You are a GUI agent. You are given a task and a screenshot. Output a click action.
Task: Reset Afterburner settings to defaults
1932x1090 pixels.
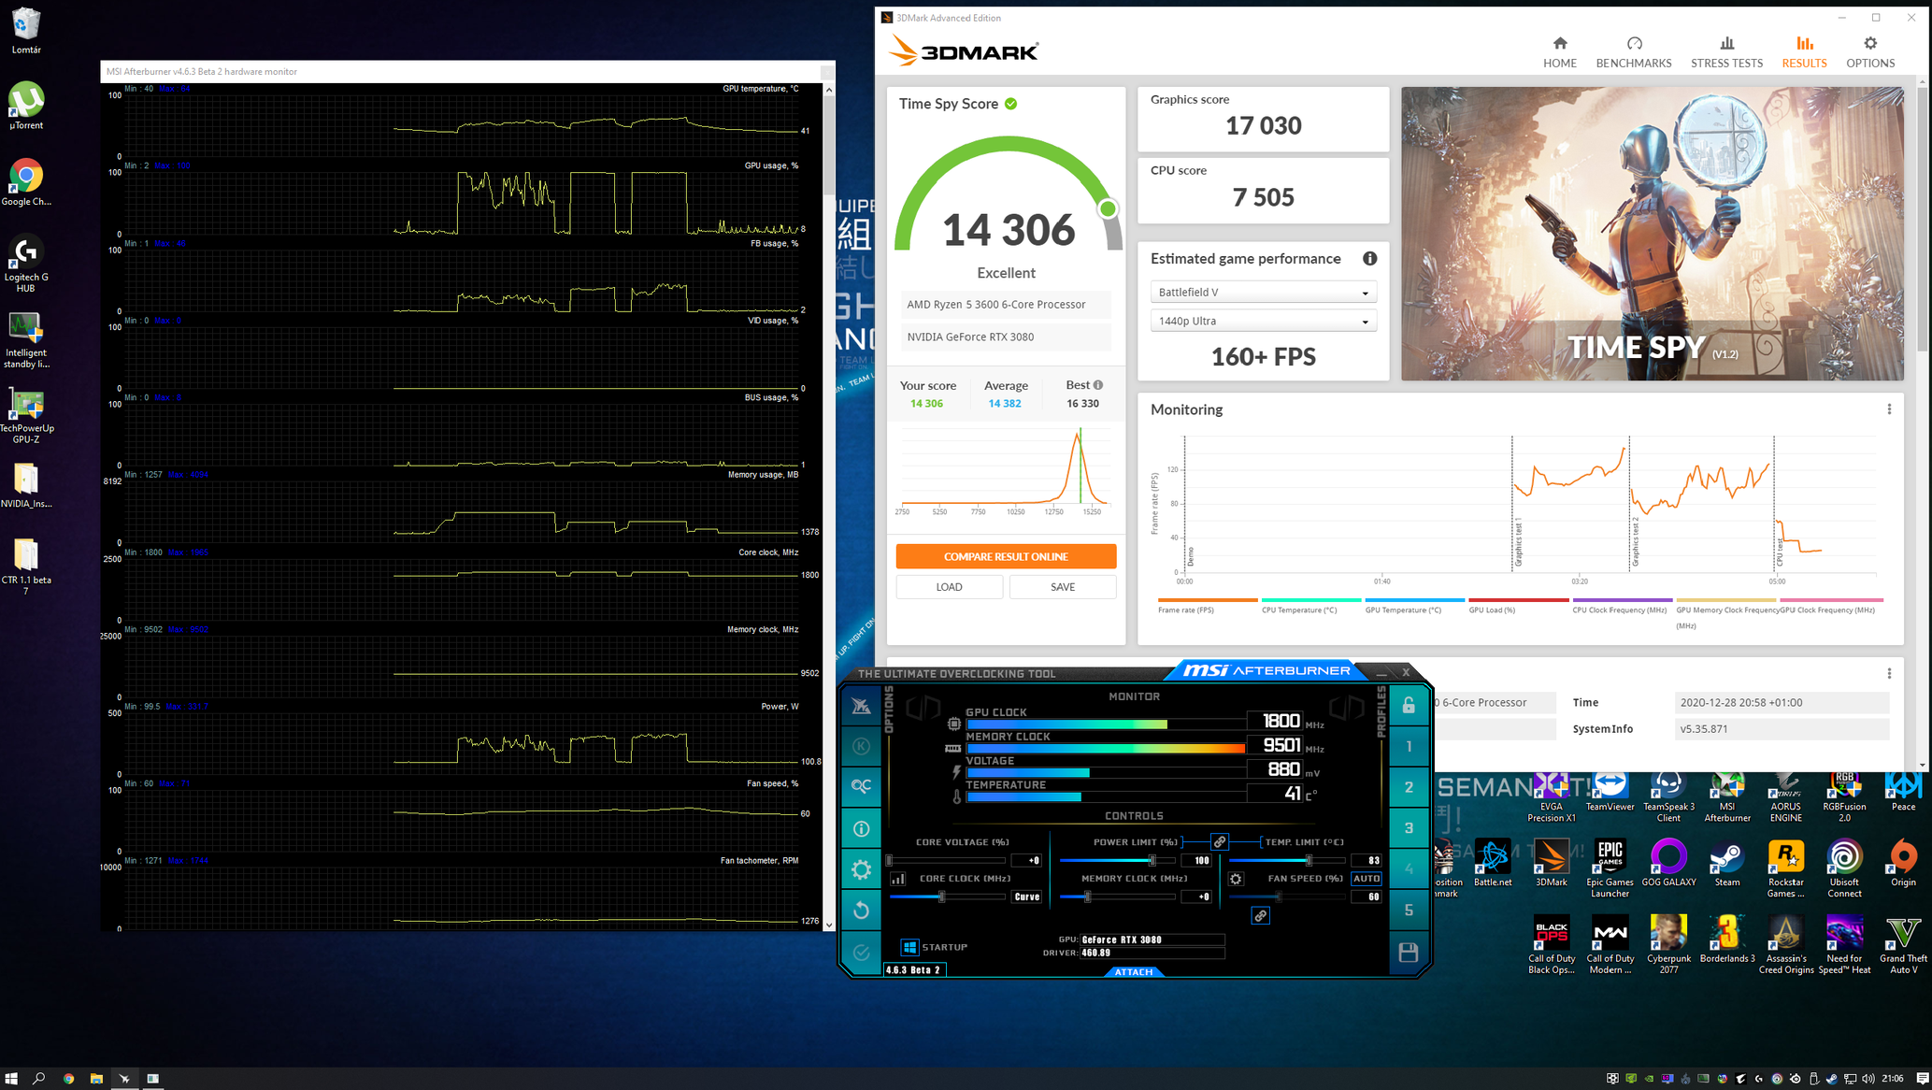point(861,911)
